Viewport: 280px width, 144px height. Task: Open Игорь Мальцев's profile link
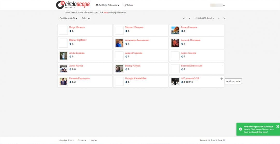click(x=77, y=27)
